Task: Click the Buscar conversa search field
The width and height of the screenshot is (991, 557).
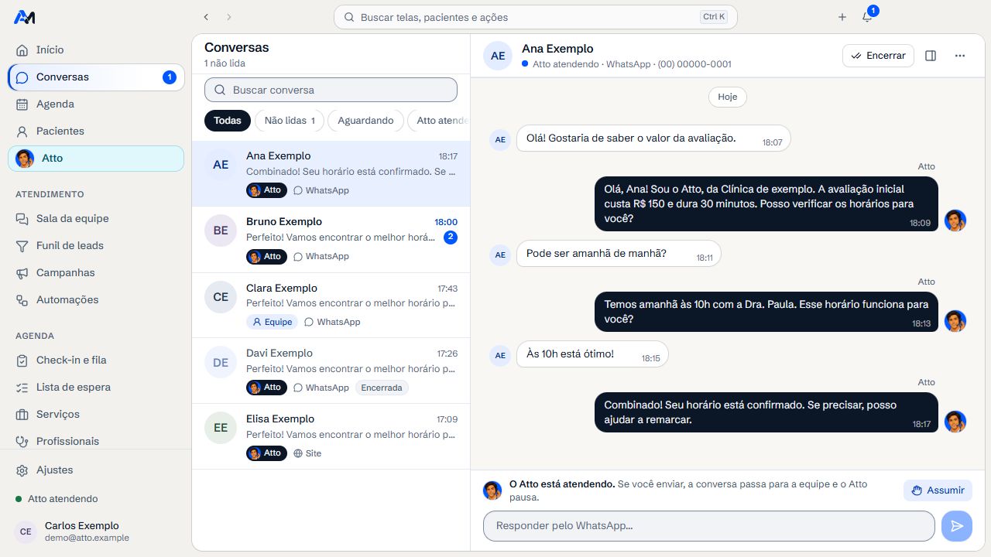Action: [331, 90]
